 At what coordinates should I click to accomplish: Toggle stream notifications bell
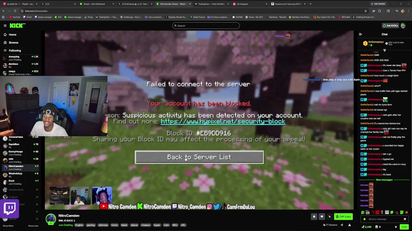(x=314, y=217)
